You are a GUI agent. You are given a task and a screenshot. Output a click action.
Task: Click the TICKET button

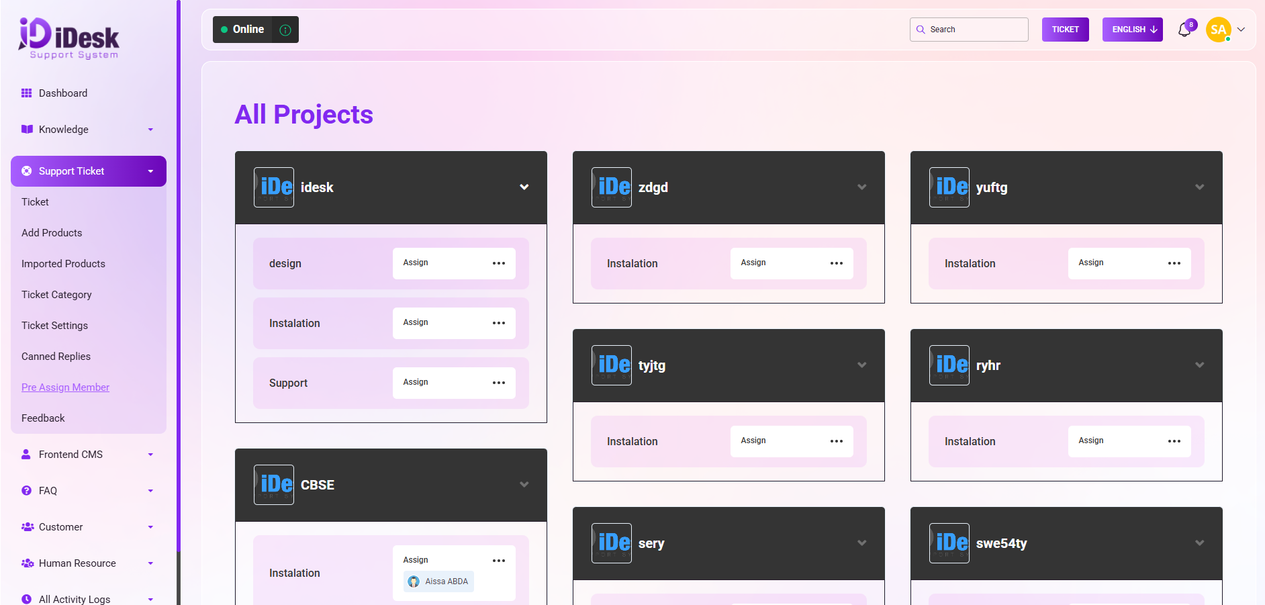tap(1065, 30)
